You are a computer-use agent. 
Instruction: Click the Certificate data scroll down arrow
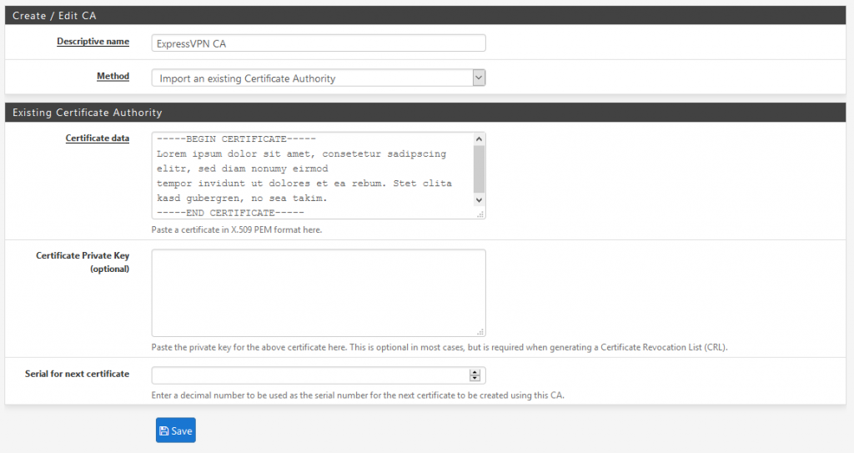coord(479,200)
